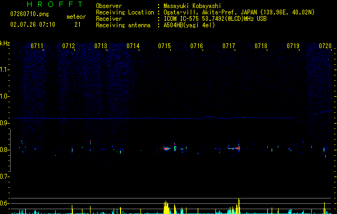The width and height of the screenshot is (337, 214).
Task: Click the meteor count 21
Action: tap(78, 25)
